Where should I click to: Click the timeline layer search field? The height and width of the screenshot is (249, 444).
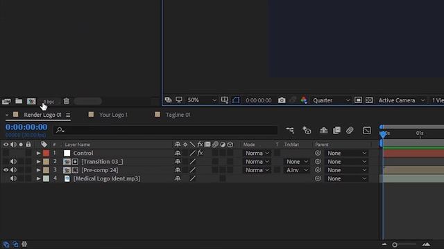pyautogui.click(x=166, y=130)
